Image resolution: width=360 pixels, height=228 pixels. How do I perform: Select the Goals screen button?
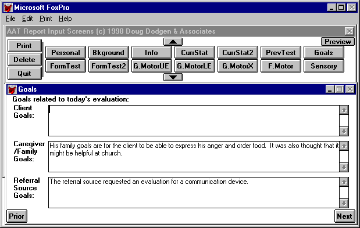tap(324, 52)
